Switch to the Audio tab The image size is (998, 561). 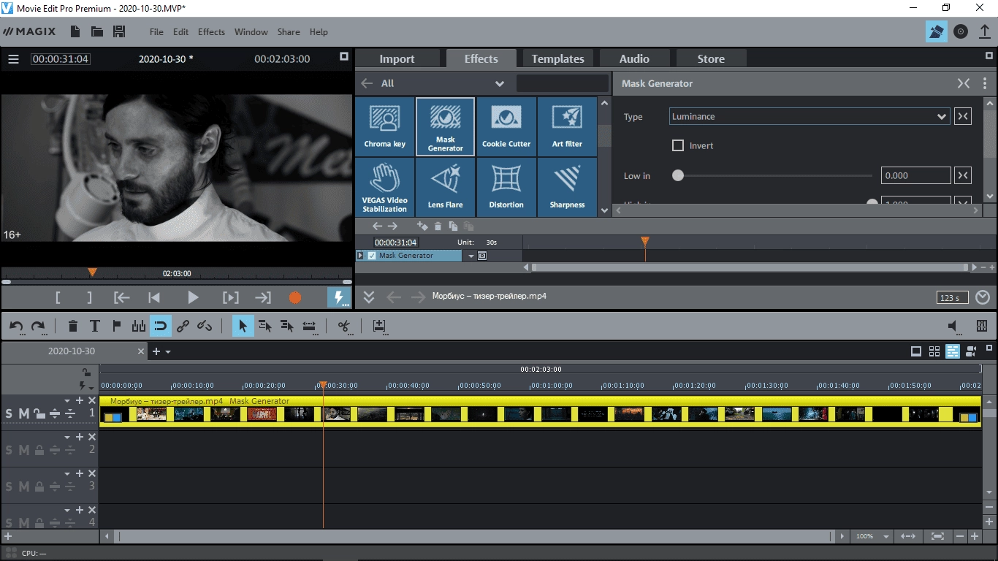pyautogui.click(x=634, y=58)
